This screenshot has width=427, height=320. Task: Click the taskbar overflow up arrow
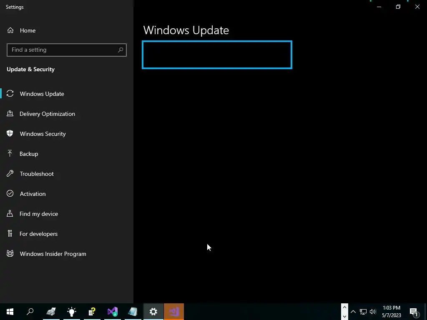[x=344, y=307]
